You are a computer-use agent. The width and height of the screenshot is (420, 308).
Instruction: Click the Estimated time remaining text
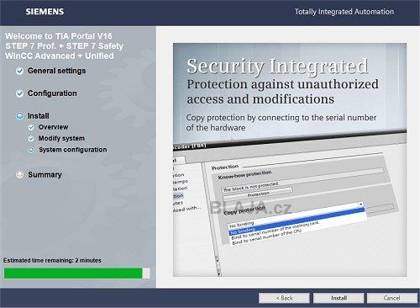point(52,260)
